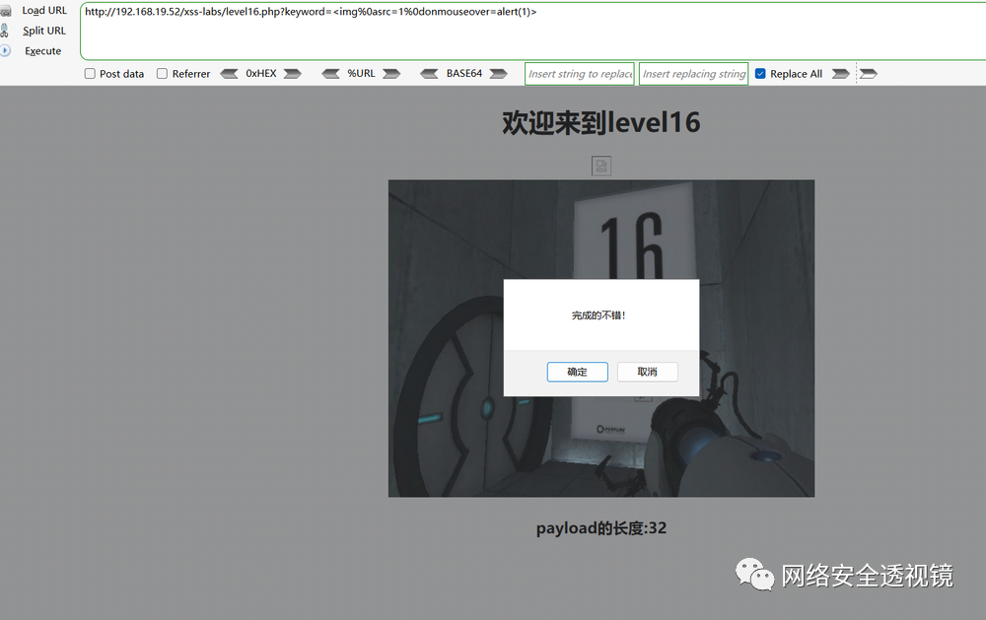Click the 取消 button in the dialog

[x=648, y=372]
